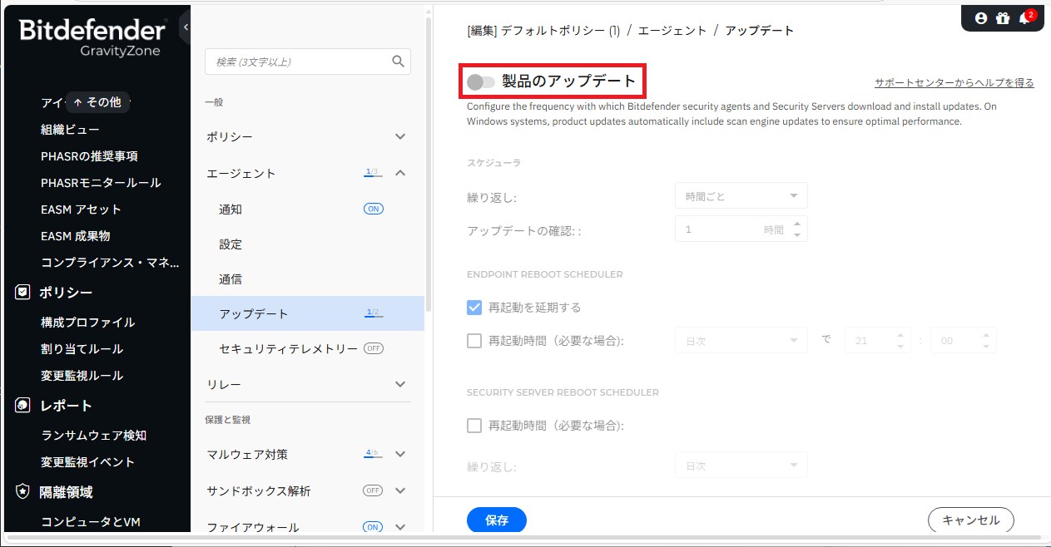Uncheck the 再起動を延期する checkbox
Image resolution: width=1051 pixels, height=547 pixels.
click(474, 308)
